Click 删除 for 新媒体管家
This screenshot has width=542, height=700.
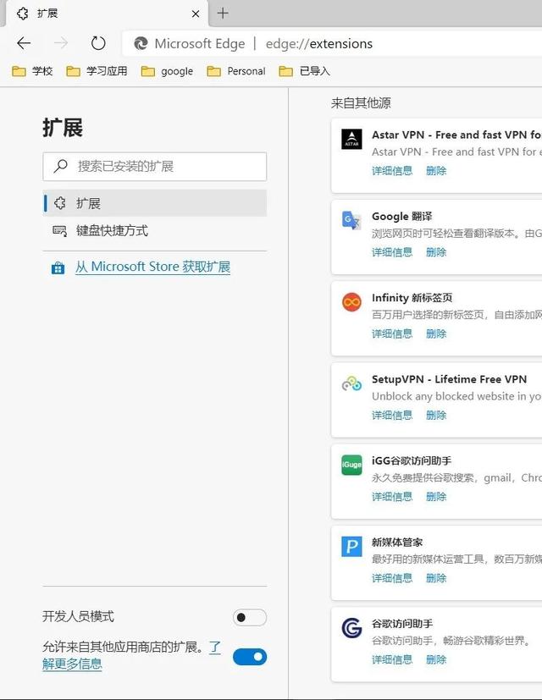436,578
